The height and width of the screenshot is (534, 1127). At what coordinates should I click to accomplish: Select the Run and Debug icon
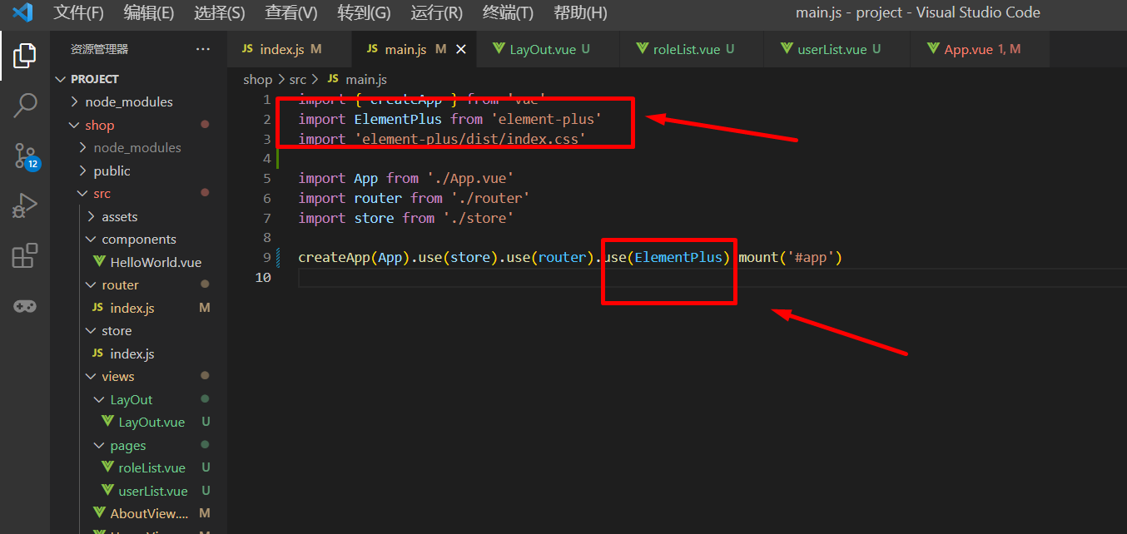pyautogui.click(x=24, y=205)
